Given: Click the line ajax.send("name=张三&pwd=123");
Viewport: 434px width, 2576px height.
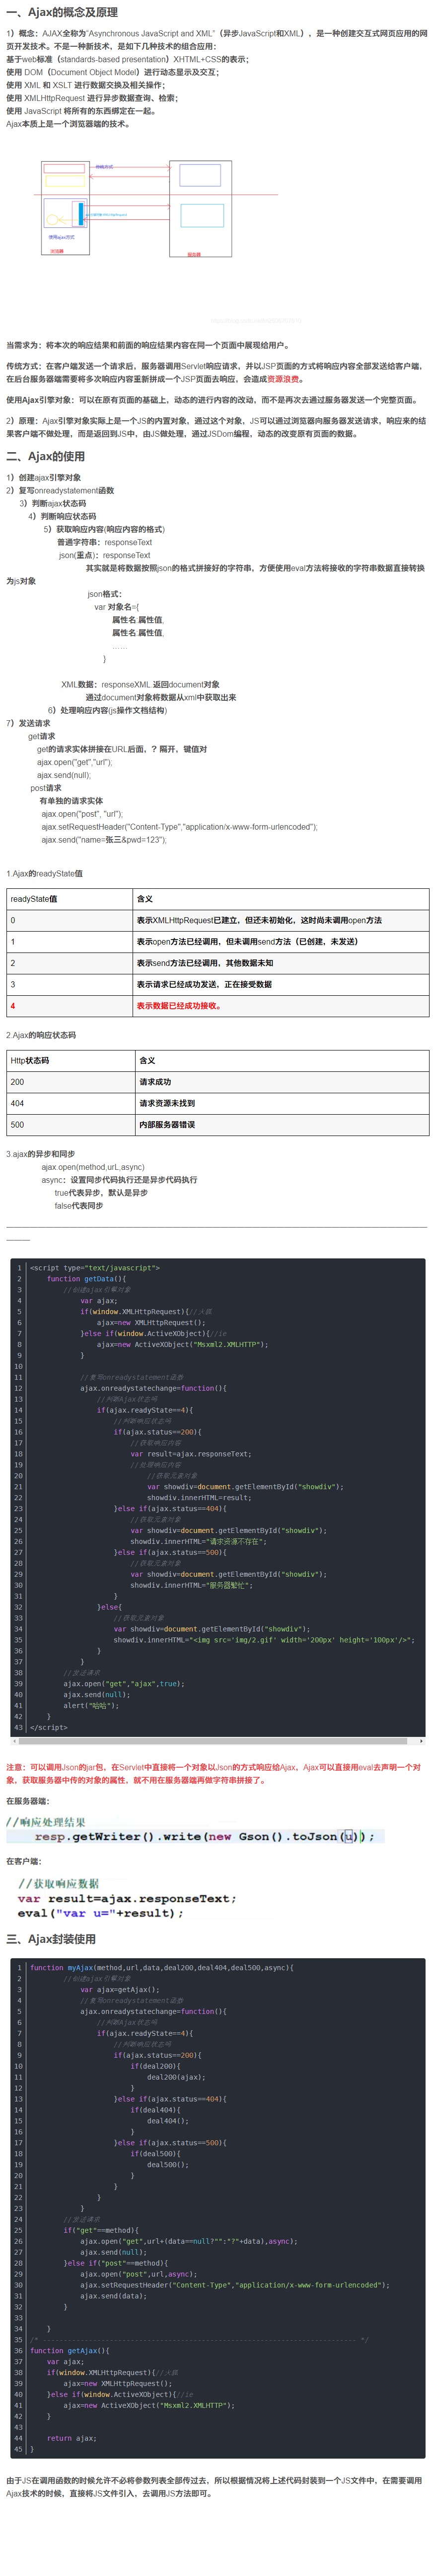Looking at the screenshot, I should coord(104,840).
